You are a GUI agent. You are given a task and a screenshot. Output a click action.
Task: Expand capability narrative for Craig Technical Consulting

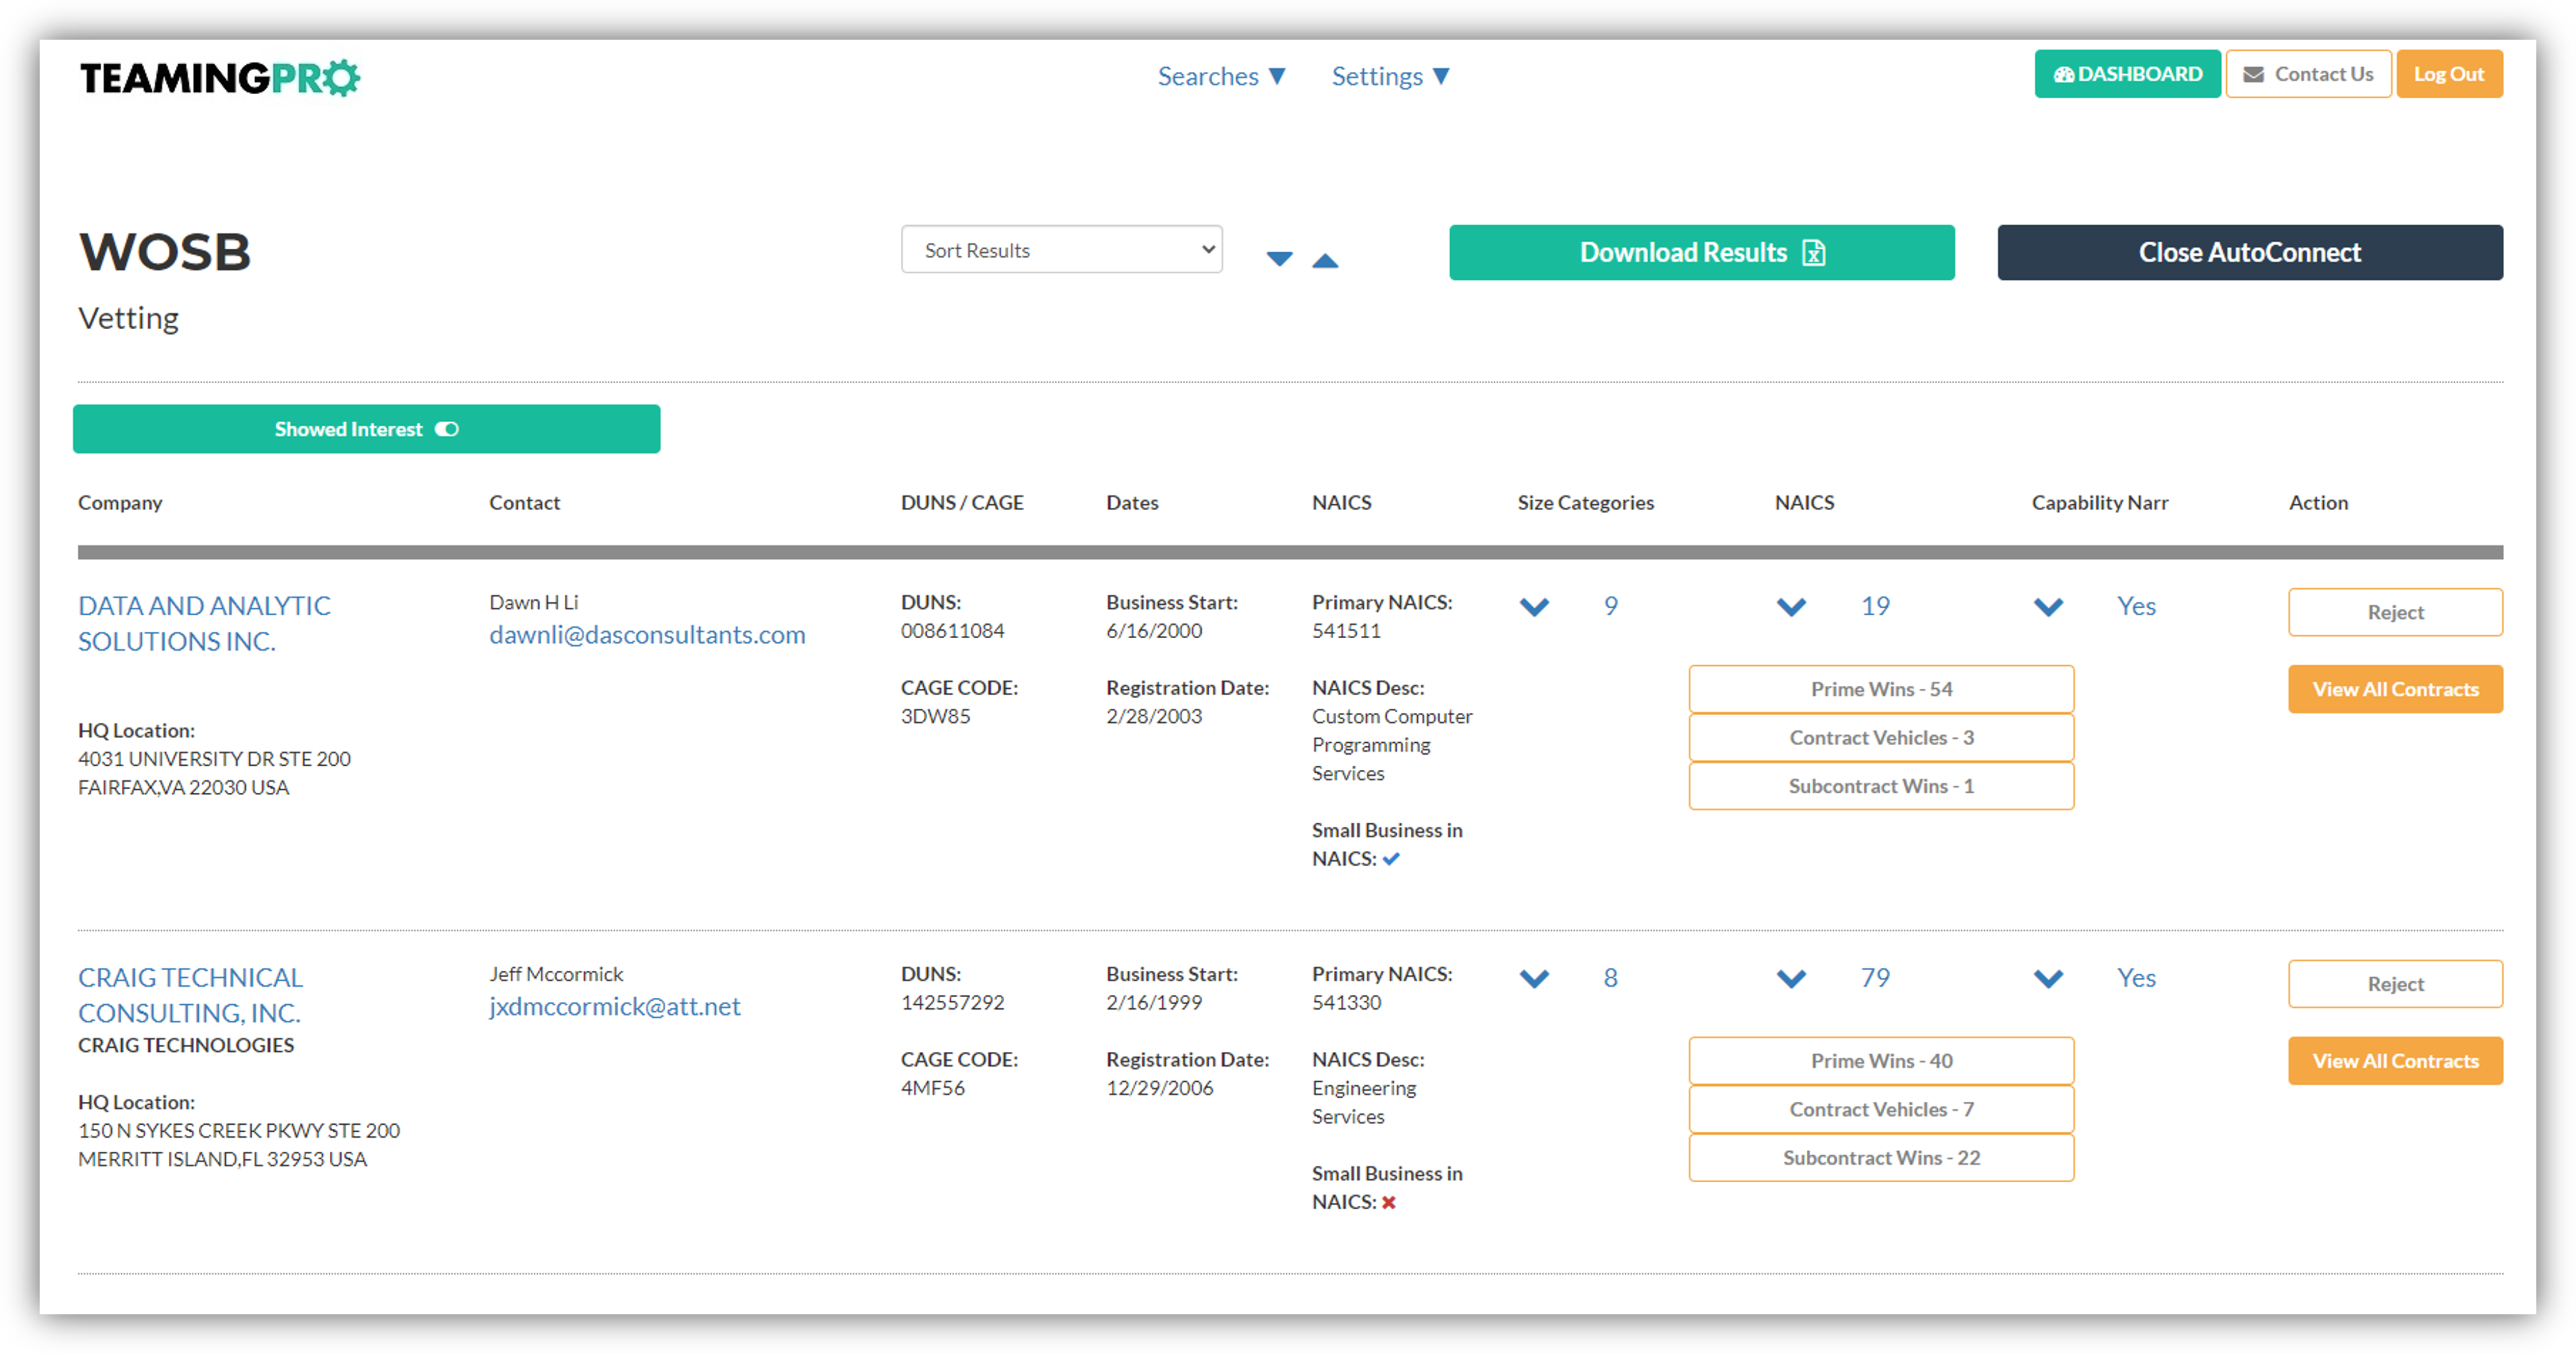2048,979
